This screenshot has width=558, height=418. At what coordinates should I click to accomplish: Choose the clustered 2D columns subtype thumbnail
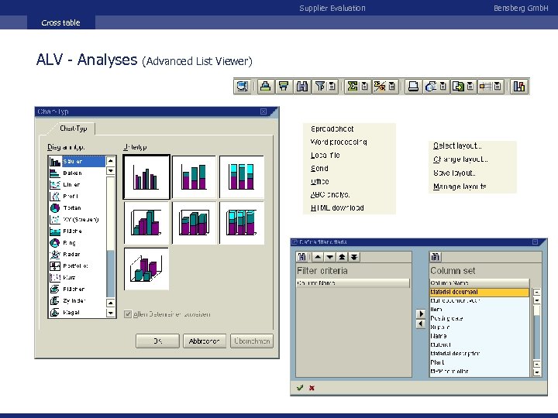(146, 176)
